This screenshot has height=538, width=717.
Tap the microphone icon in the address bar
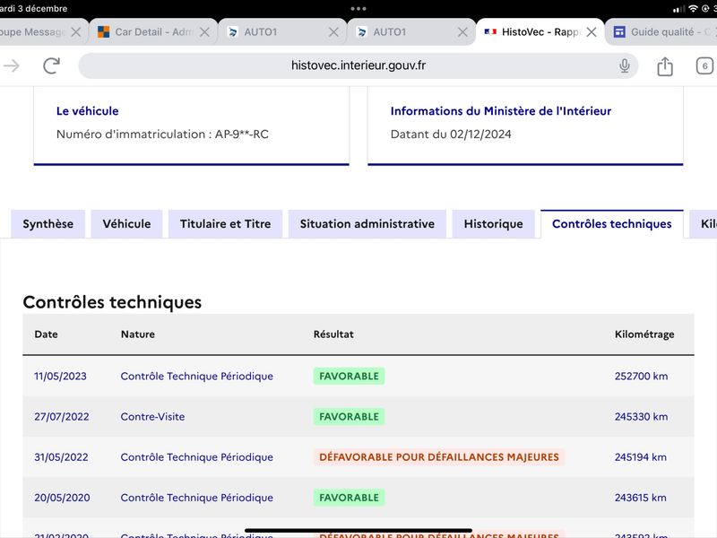point(624,65)
